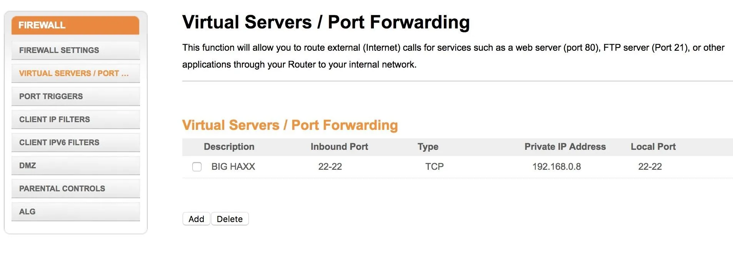Open Parental Controls page
733x272 pixels.
(x=75, y=189)
